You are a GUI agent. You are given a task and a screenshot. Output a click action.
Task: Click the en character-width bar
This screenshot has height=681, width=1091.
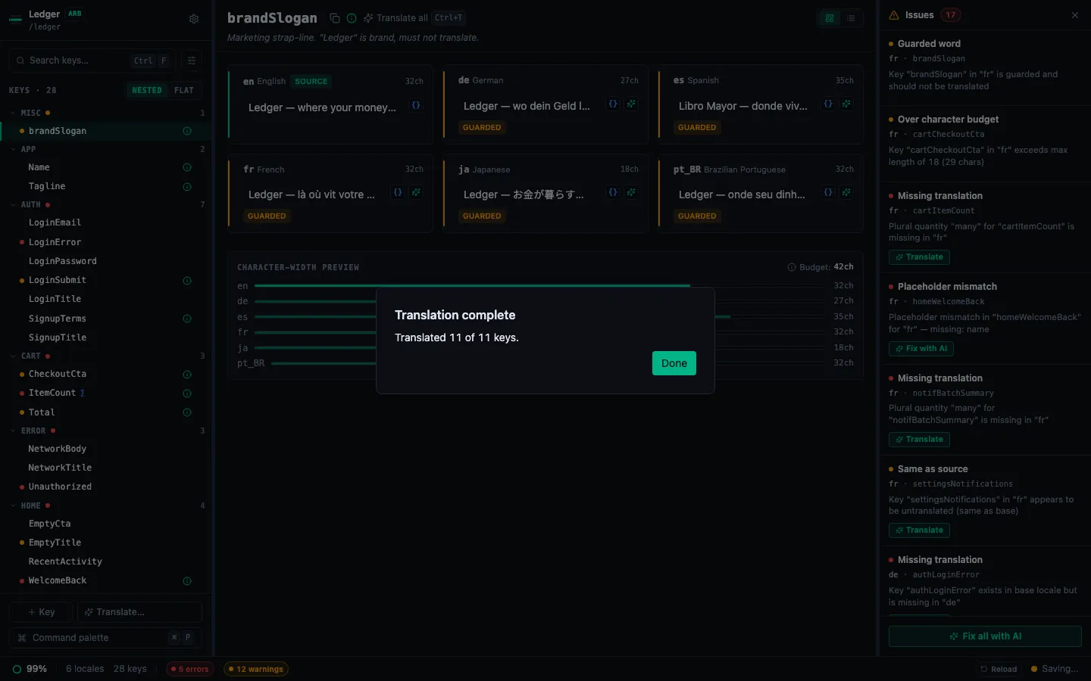pos(539,286)
